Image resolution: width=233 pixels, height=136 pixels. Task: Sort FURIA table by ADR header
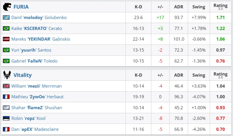tap(179, 7)
